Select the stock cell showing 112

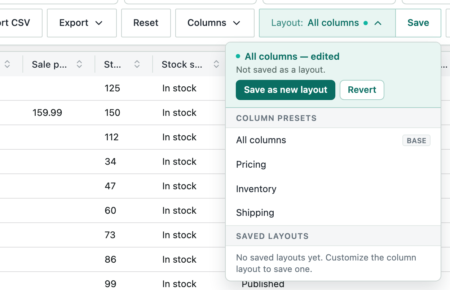pyautogui.click(x=111, y=137)
